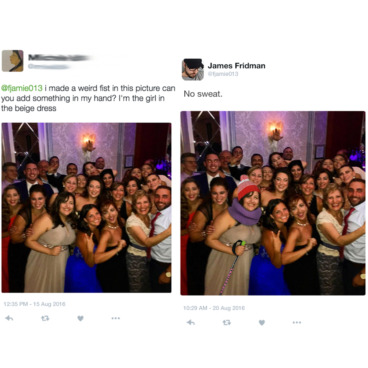Click the 12:35 PM - 15 Aug 2016 timestamp
Image resolution: width=368 pixels, height=368 pixels.
click(34, 304)
